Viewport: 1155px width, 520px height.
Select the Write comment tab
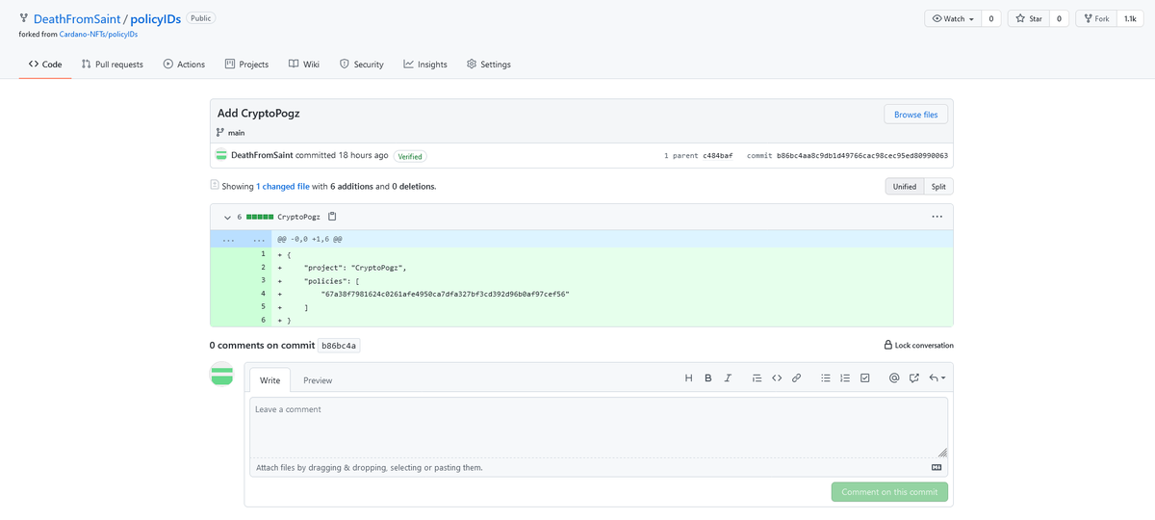tap(270, 379)
